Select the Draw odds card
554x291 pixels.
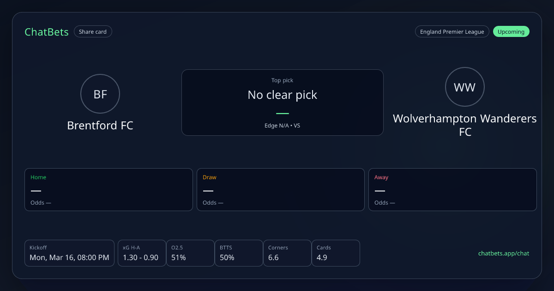(281, 189)
